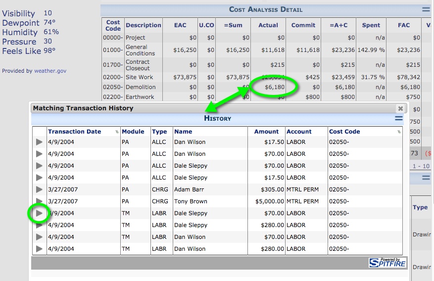Image resolution: width=434 pixels, height=281 pixels.
Task: Select the U.CO column header
Action: pos(206,25)
